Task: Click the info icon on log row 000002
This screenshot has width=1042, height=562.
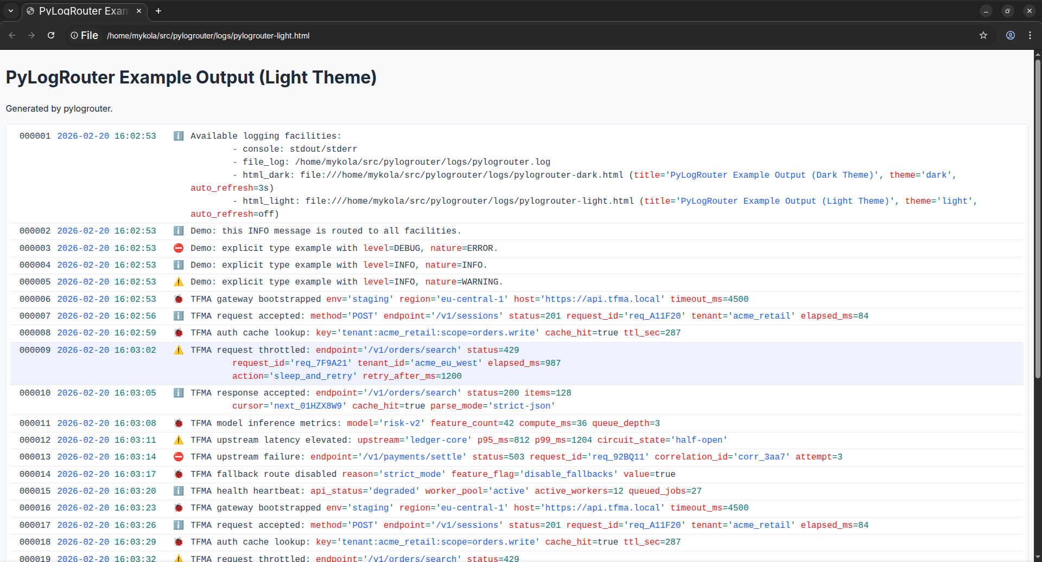Action: pos(178,231)
